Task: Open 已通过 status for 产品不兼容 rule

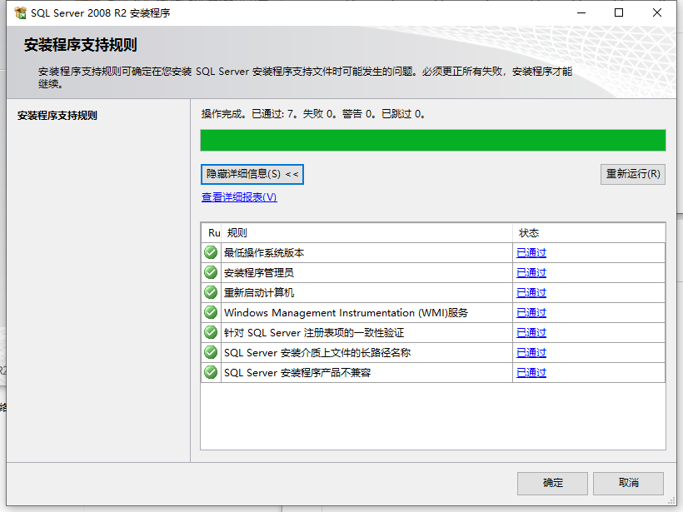Action: 531,373
